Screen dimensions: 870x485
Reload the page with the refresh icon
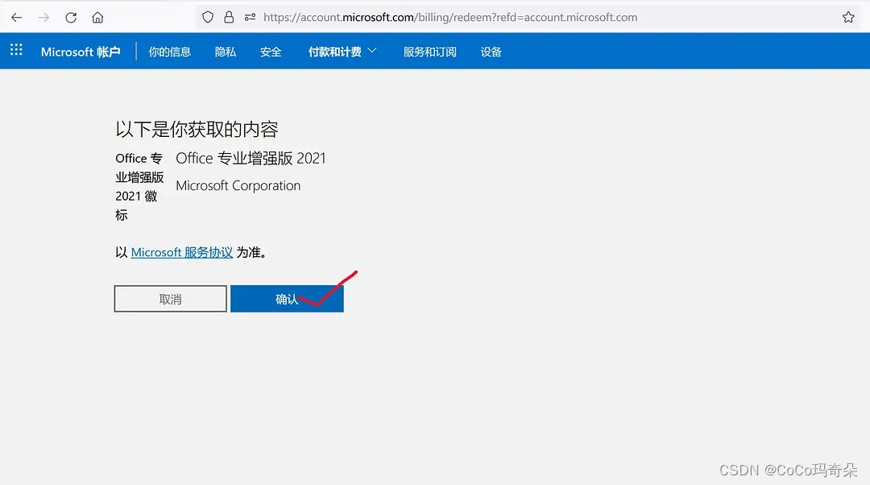click(71, 18)
